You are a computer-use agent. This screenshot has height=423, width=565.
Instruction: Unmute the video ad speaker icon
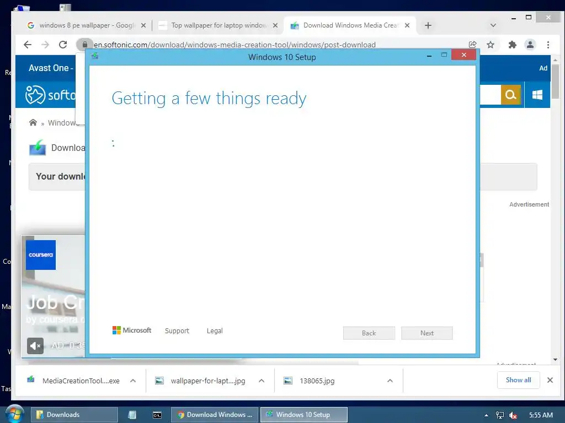coord(35,346)
